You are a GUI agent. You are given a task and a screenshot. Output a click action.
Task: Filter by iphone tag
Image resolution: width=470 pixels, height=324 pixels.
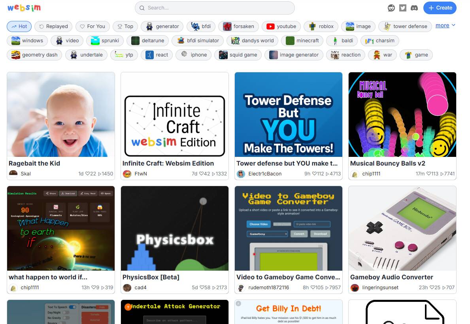coord(193,55)
